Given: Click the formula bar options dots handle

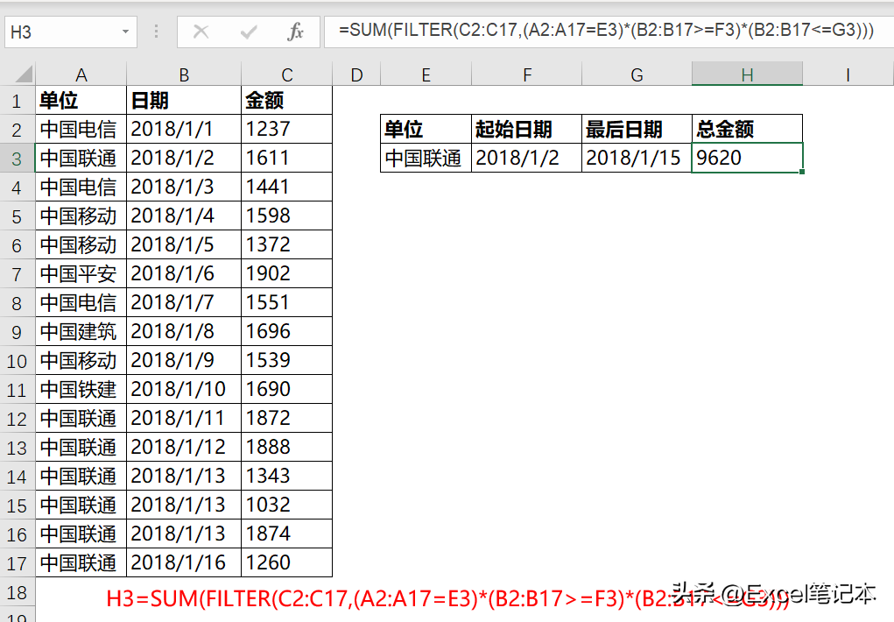Looking at the screenshot, I should [x=156, y=32].
